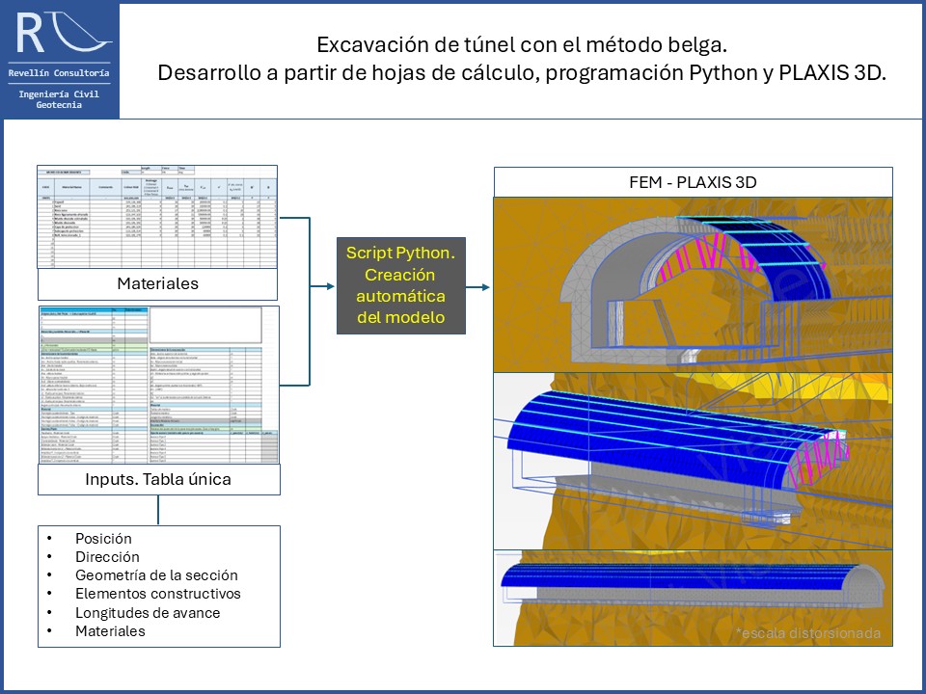
Task: Select the Inputs table spreadsheet thumbnail
Action: [158, 385]
